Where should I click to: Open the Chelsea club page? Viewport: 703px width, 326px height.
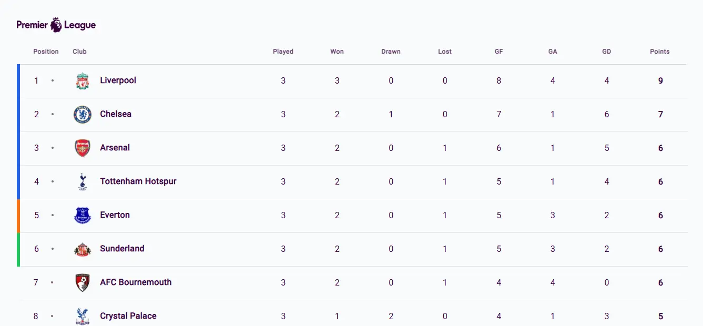(x=115, y=114)
